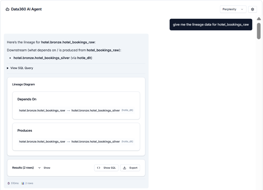The width and height of the screenshot is (263, 190).
Task: Select the hotle_dlt label in Depends On
Action: [127, 110]
